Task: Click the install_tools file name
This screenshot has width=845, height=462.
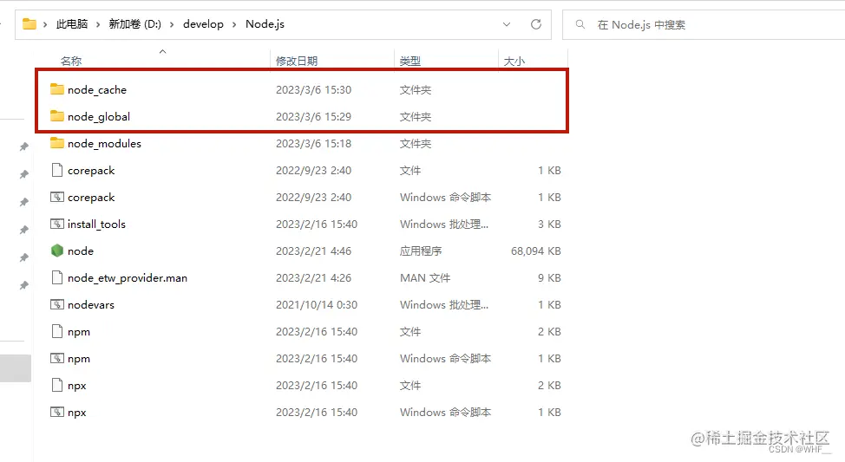Action: point(96,224)
